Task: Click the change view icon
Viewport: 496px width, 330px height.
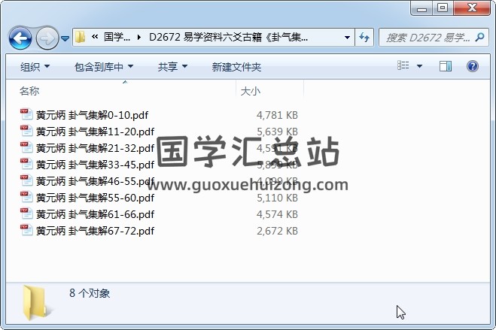Action: tap(403, 65)
